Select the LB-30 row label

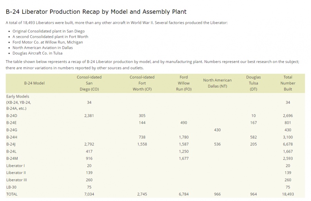click(11, 187)
